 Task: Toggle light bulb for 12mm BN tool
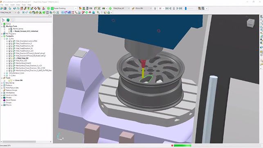9,81
